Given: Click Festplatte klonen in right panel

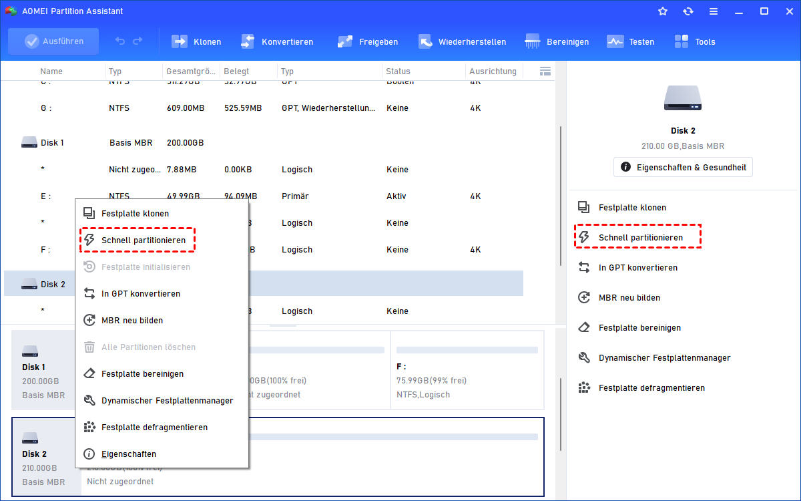Looking at the screenshot, I should click(632, 208).
